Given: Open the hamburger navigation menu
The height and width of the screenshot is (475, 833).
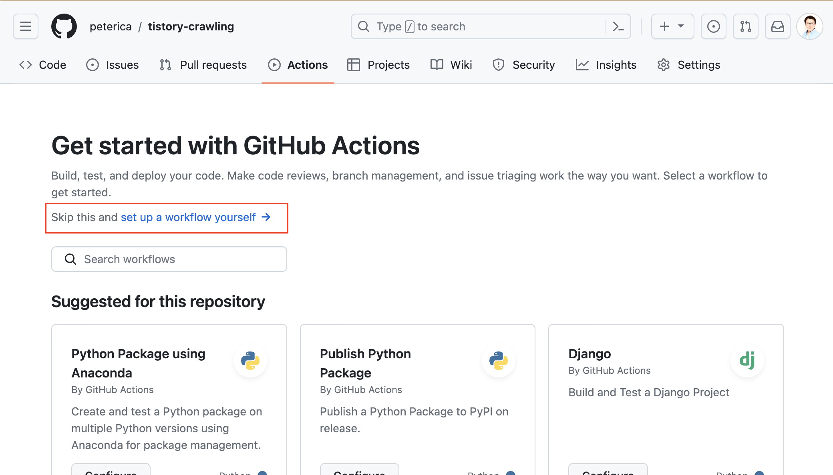Looking at the screenshot, I should coord(26,26).
